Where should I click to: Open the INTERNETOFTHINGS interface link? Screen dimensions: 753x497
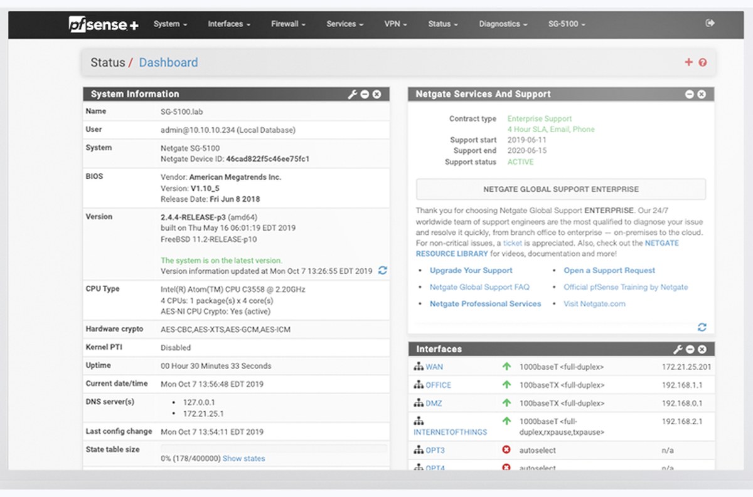click(451, 432)
